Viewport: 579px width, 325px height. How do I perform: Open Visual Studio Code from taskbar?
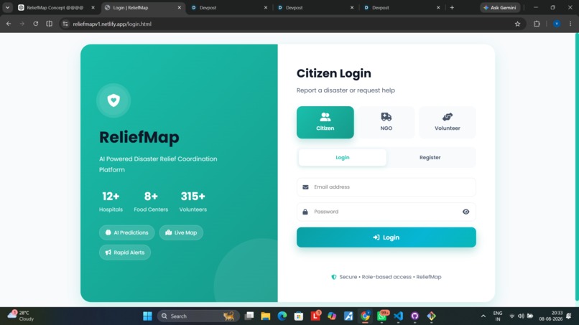(x=399, y=316)
